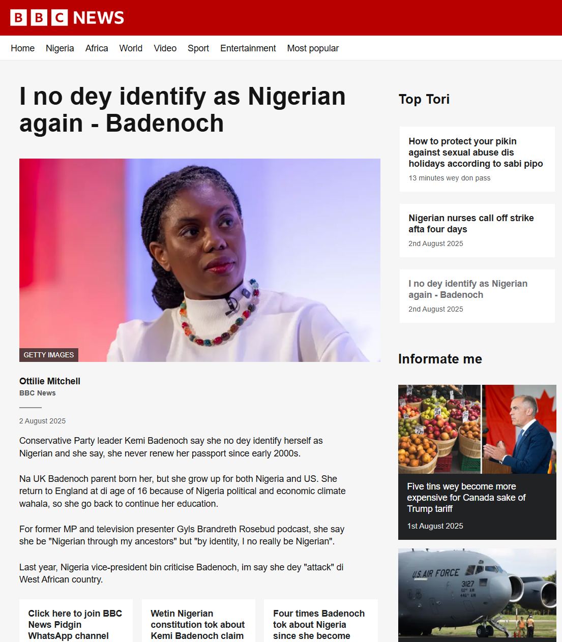Go to Entertainment in the navigation bar

tap(248, 48)
